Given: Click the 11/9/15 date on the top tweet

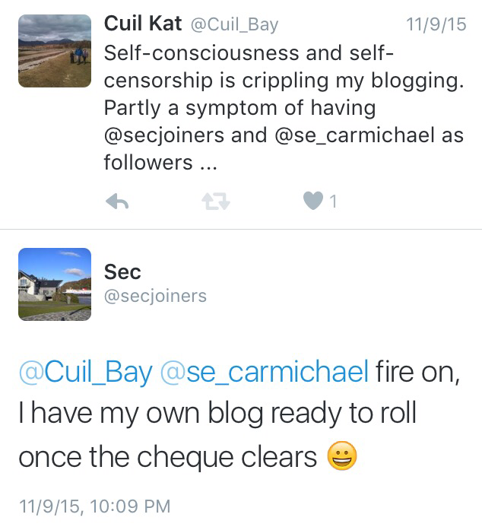Looking at the screenshot, I should [x=436, y=24].
